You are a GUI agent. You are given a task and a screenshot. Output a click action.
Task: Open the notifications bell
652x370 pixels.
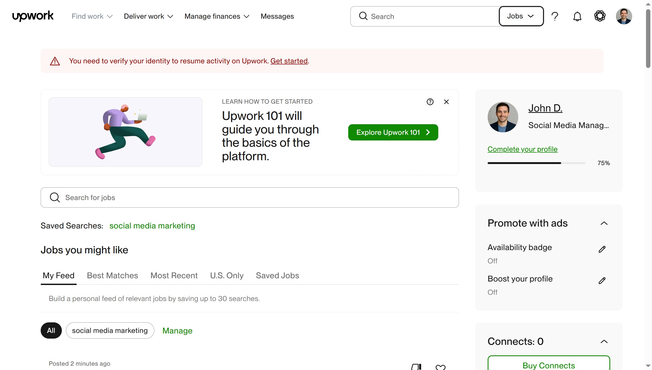coord(577,16)
